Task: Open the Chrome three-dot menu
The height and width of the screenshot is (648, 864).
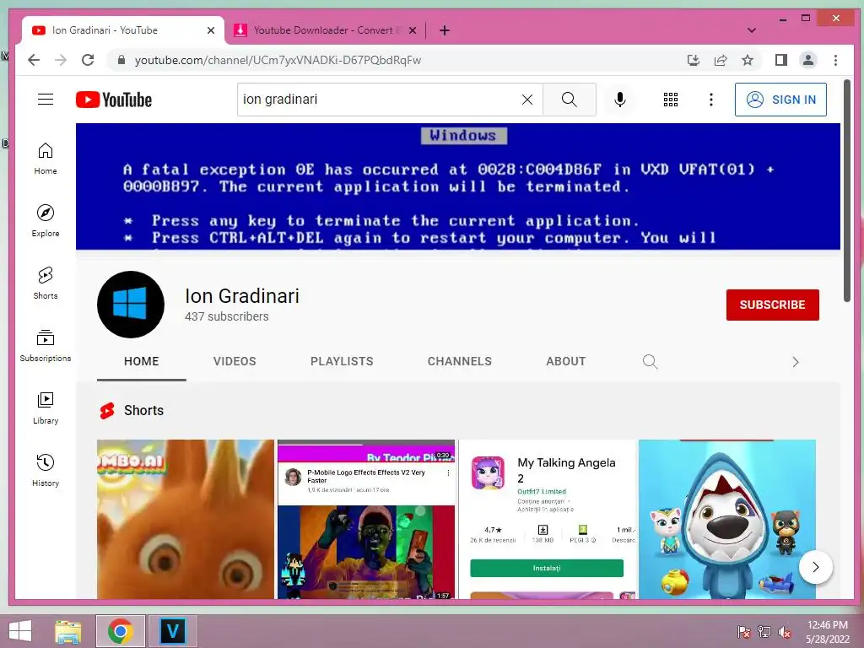Action: pyautogui.click(x=836, y=60)
